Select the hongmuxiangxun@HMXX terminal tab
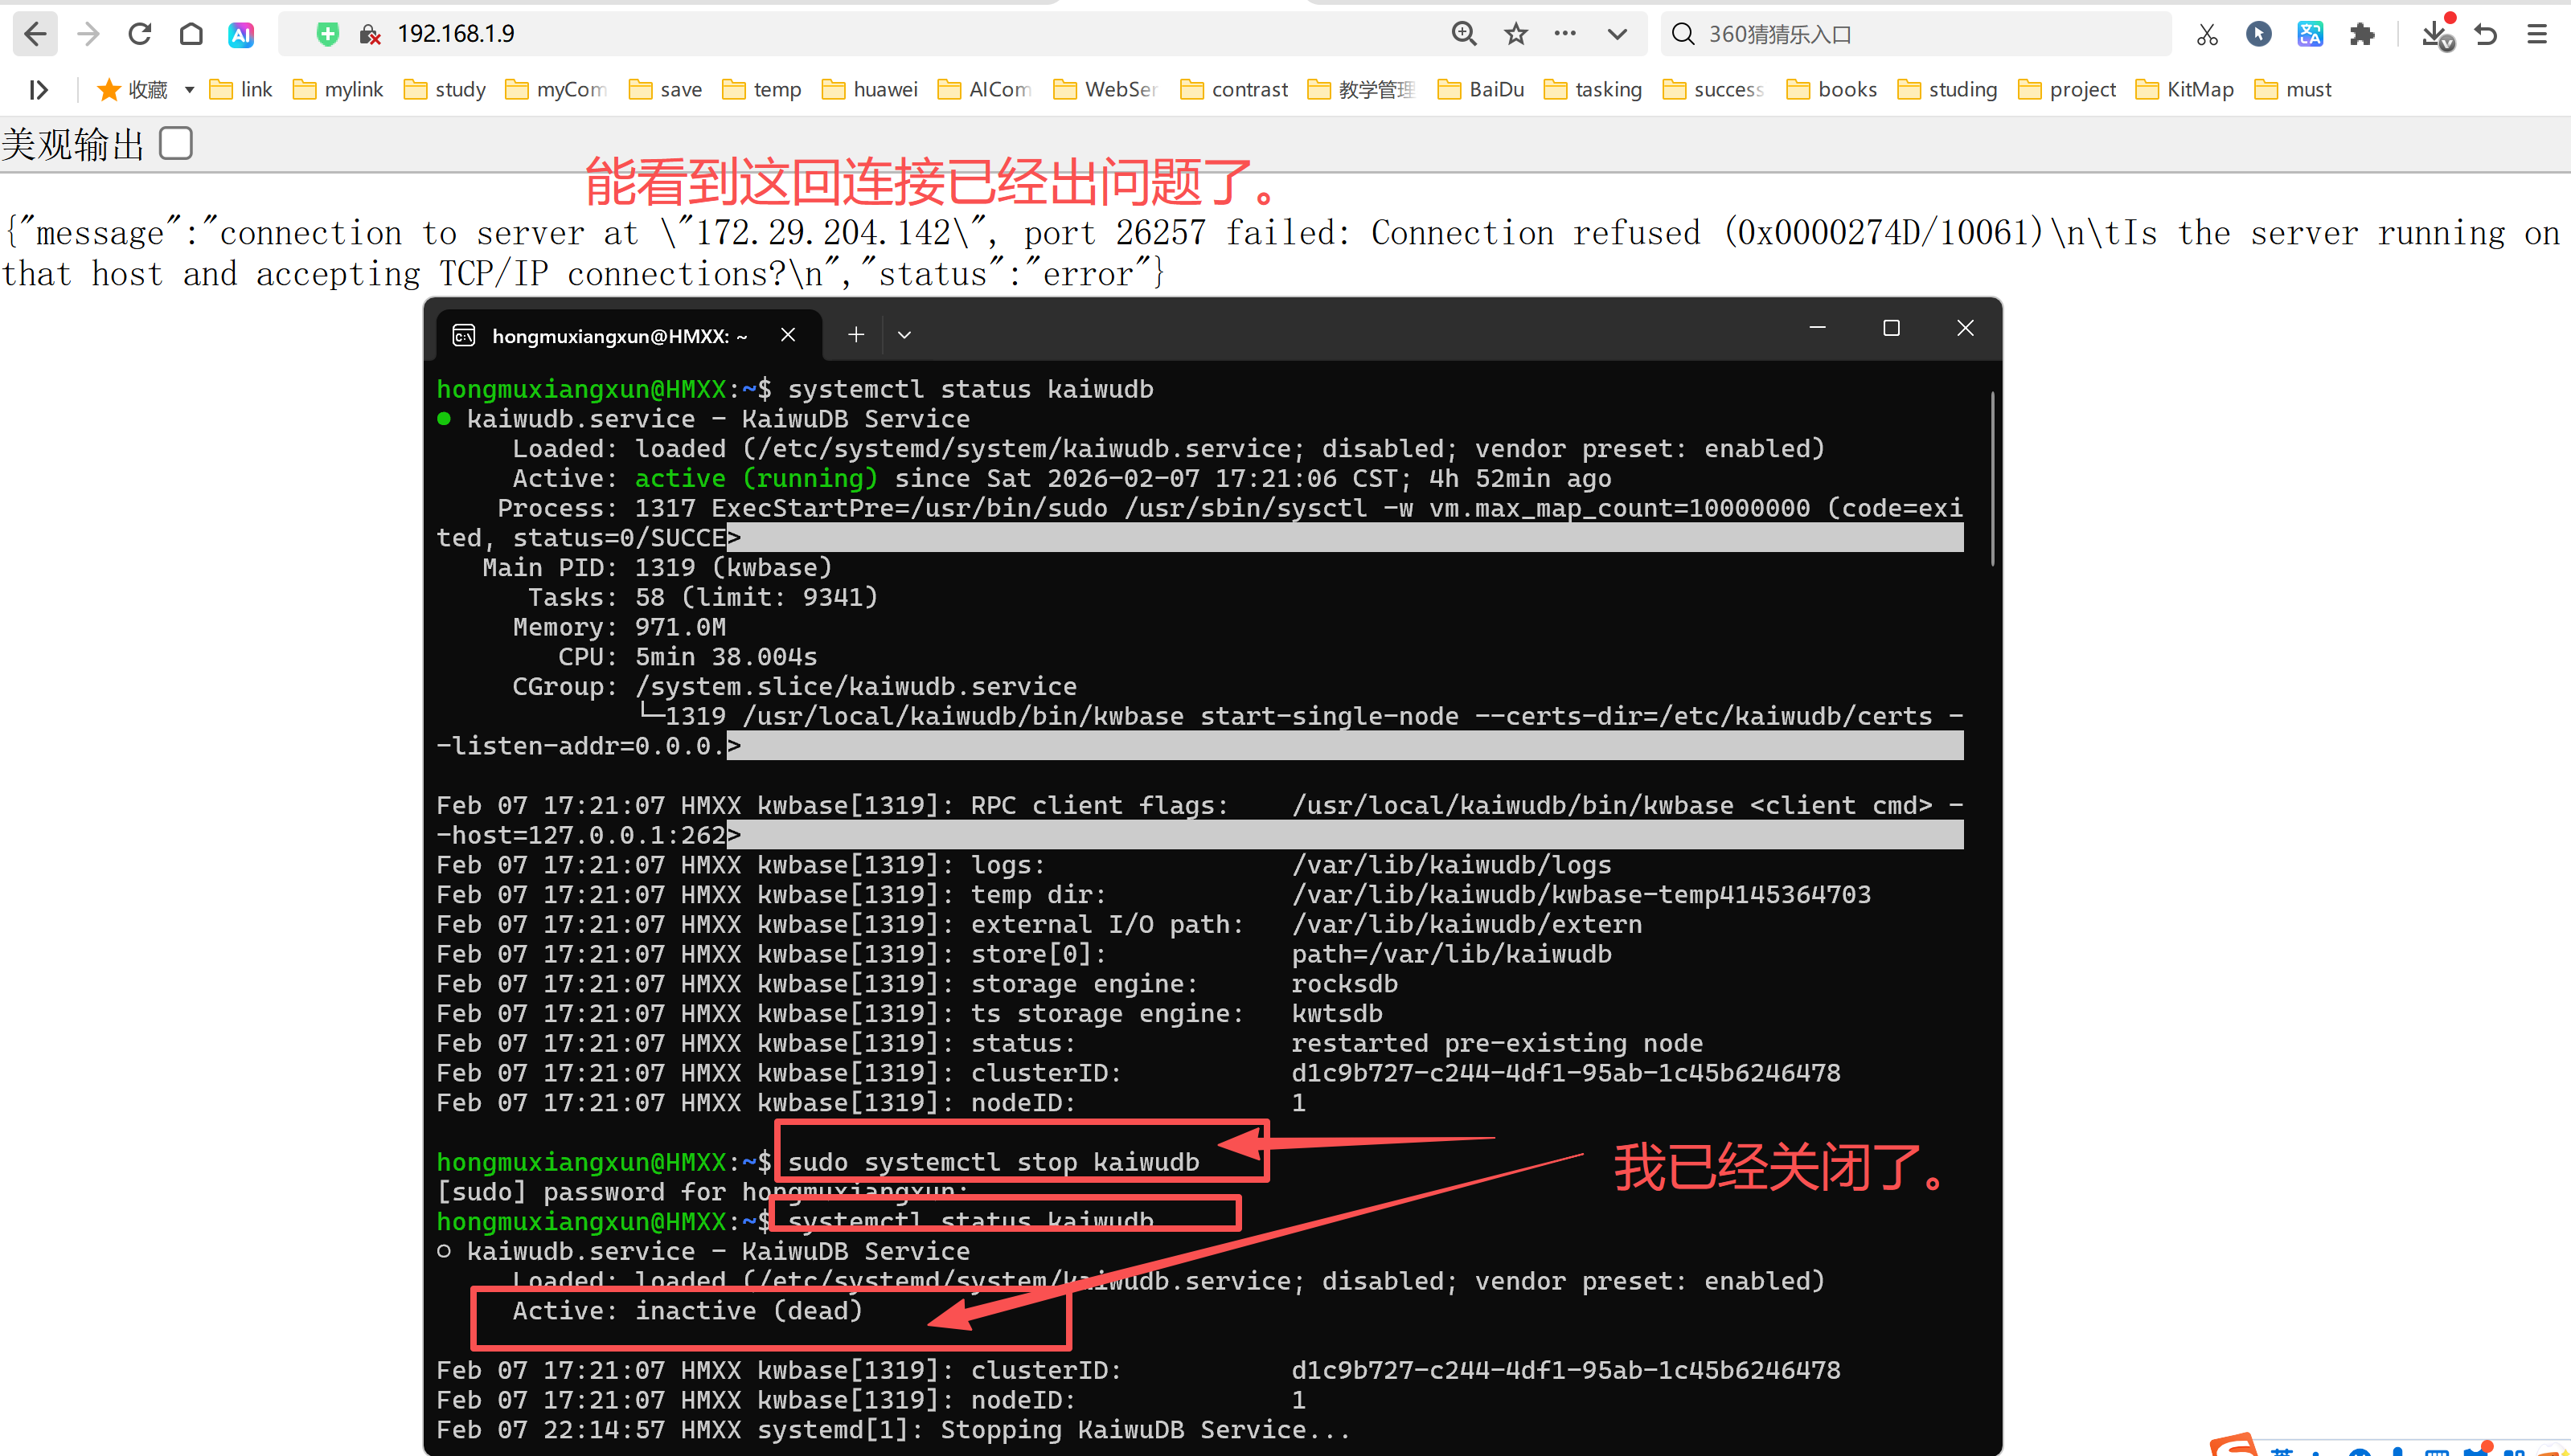Image resolution: width=2571 pixels, height=1456 pixels. (x=618, y=336)
